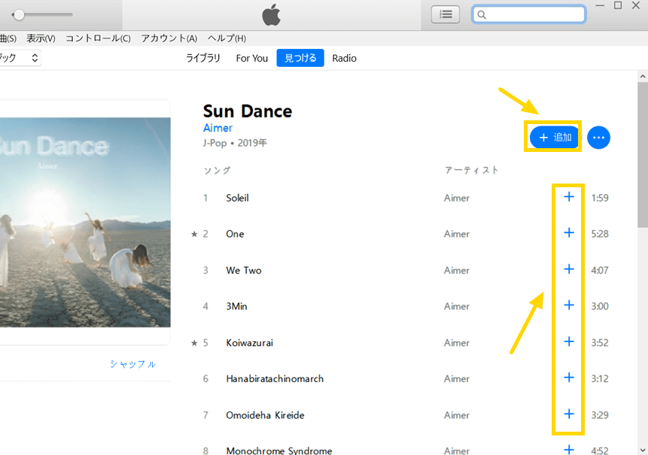This screenshot has width=648, height=455.
Task: Click the 1:59 duration for Soleil
Action: [600, 198]
